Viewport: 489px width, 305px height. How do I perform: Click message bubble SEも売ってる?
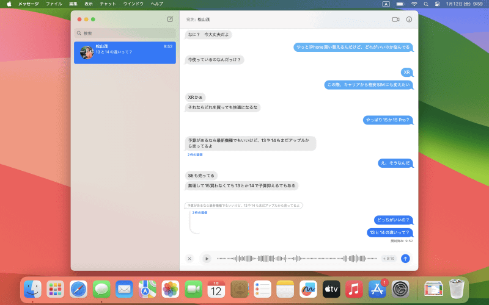coord(201,176)
